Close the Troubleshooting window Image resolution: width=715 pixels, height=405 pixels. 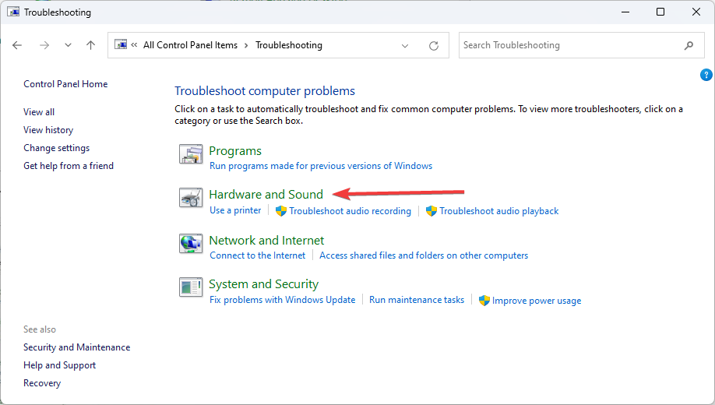[x=696, y=12]
